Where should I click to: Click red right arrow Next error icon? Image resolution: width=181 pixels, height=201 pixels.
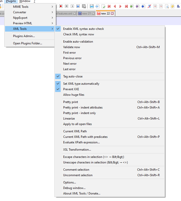pos(120,6)
